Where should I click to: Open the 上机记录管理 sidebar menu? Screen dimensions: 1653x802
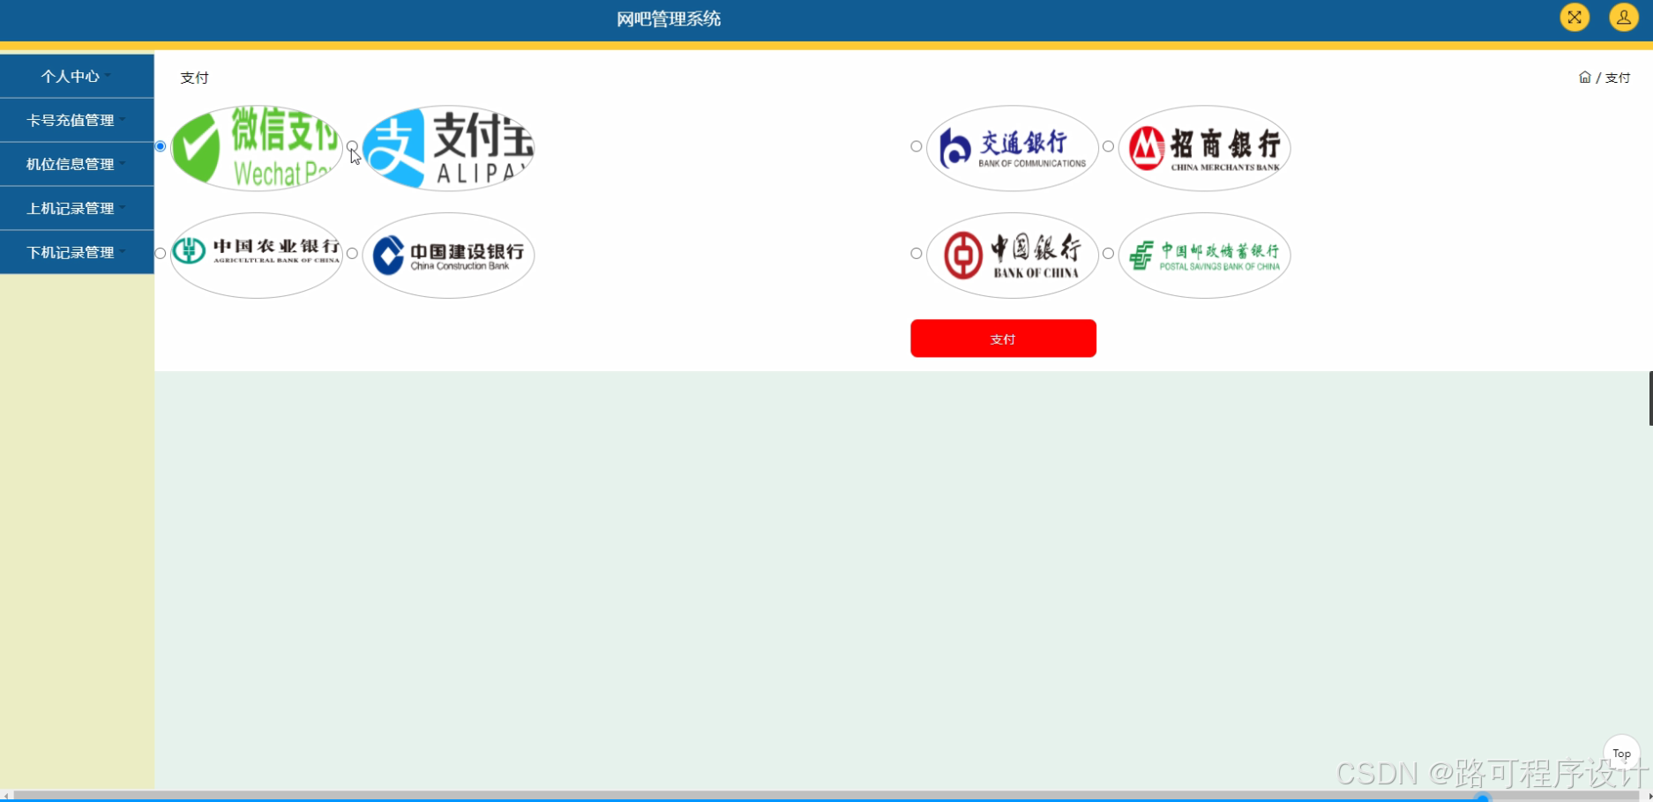point(77,208)
